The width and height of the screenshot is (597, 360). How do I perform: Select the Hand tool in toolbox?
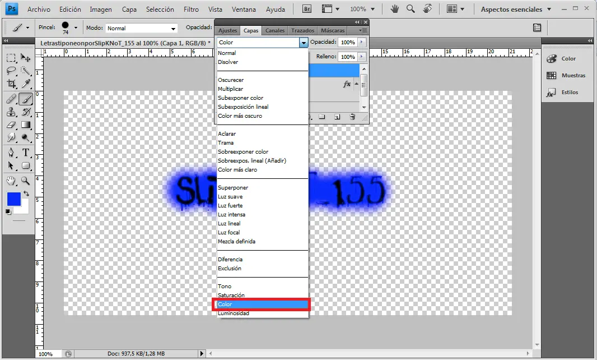point(11,181)
